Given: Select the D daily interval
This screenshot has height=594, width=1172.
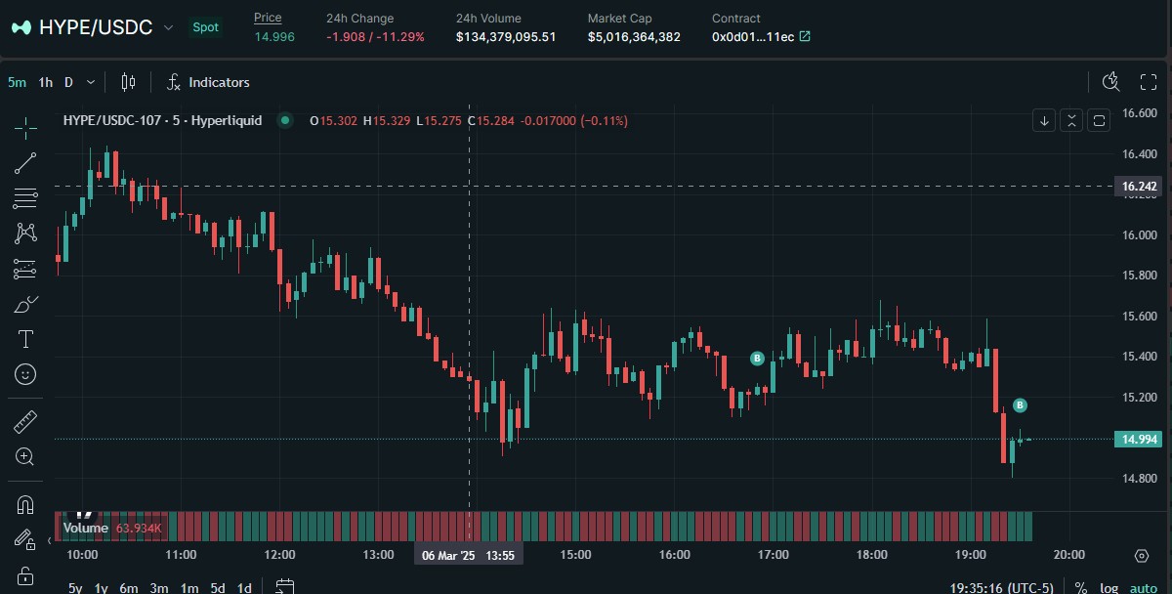Looking at the screenshot, I should coord(68,82).
